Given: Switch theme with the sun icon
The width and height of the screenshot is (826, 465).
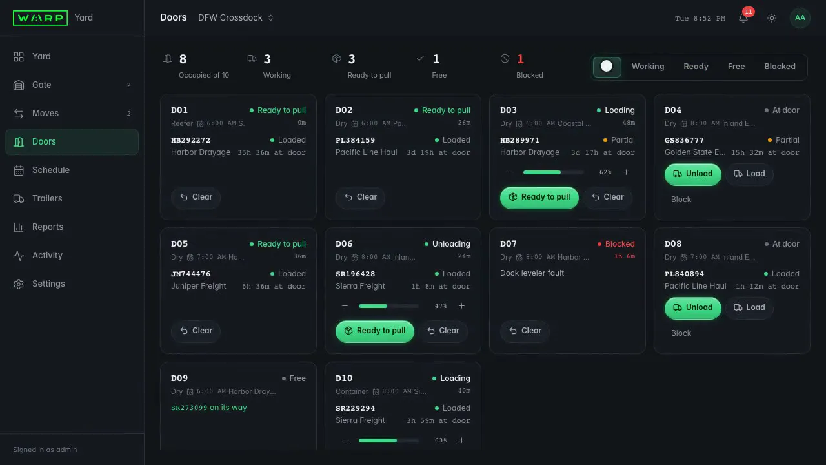Looking at the screenshot, I should (772, 18).
